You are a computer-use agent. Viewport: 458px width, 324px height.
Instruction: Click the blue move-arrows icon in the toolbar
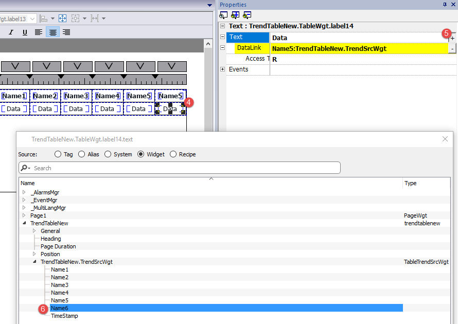coord(62,19)
